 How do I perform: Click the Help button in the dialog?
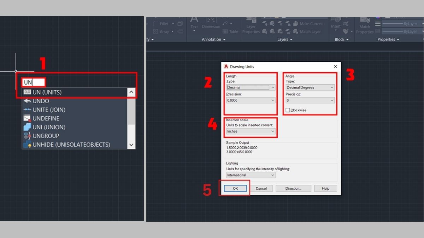click(x=325, y=188)
